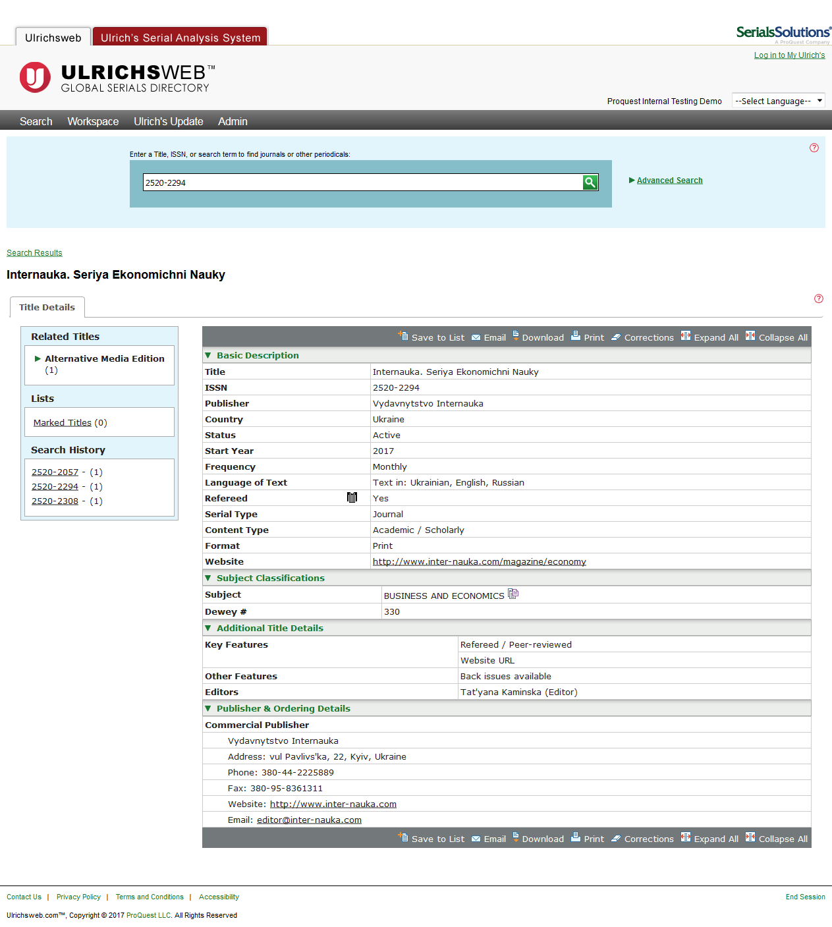The image size is (832, 927).
Task: Click the ISSN value 2520-2294
Action: (396, 387)
